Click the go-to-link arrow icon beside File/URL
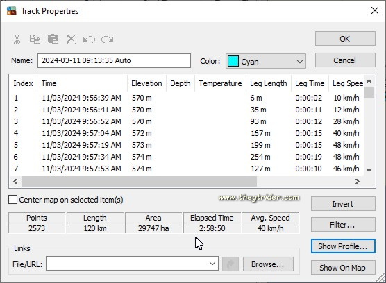Screen dimensions: 386x283 click(230, 264)
